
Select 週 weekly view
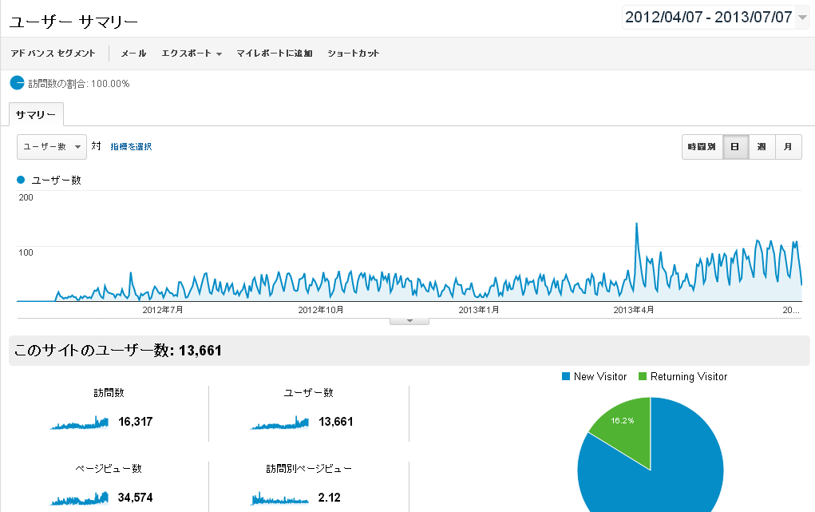pyautogui.click(x=762, y=147)
